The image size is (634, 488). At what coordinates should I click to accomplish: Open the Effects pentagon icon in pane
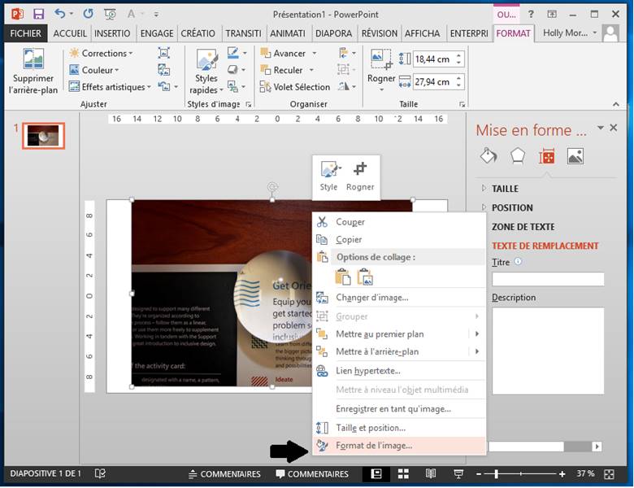(517, 156)
